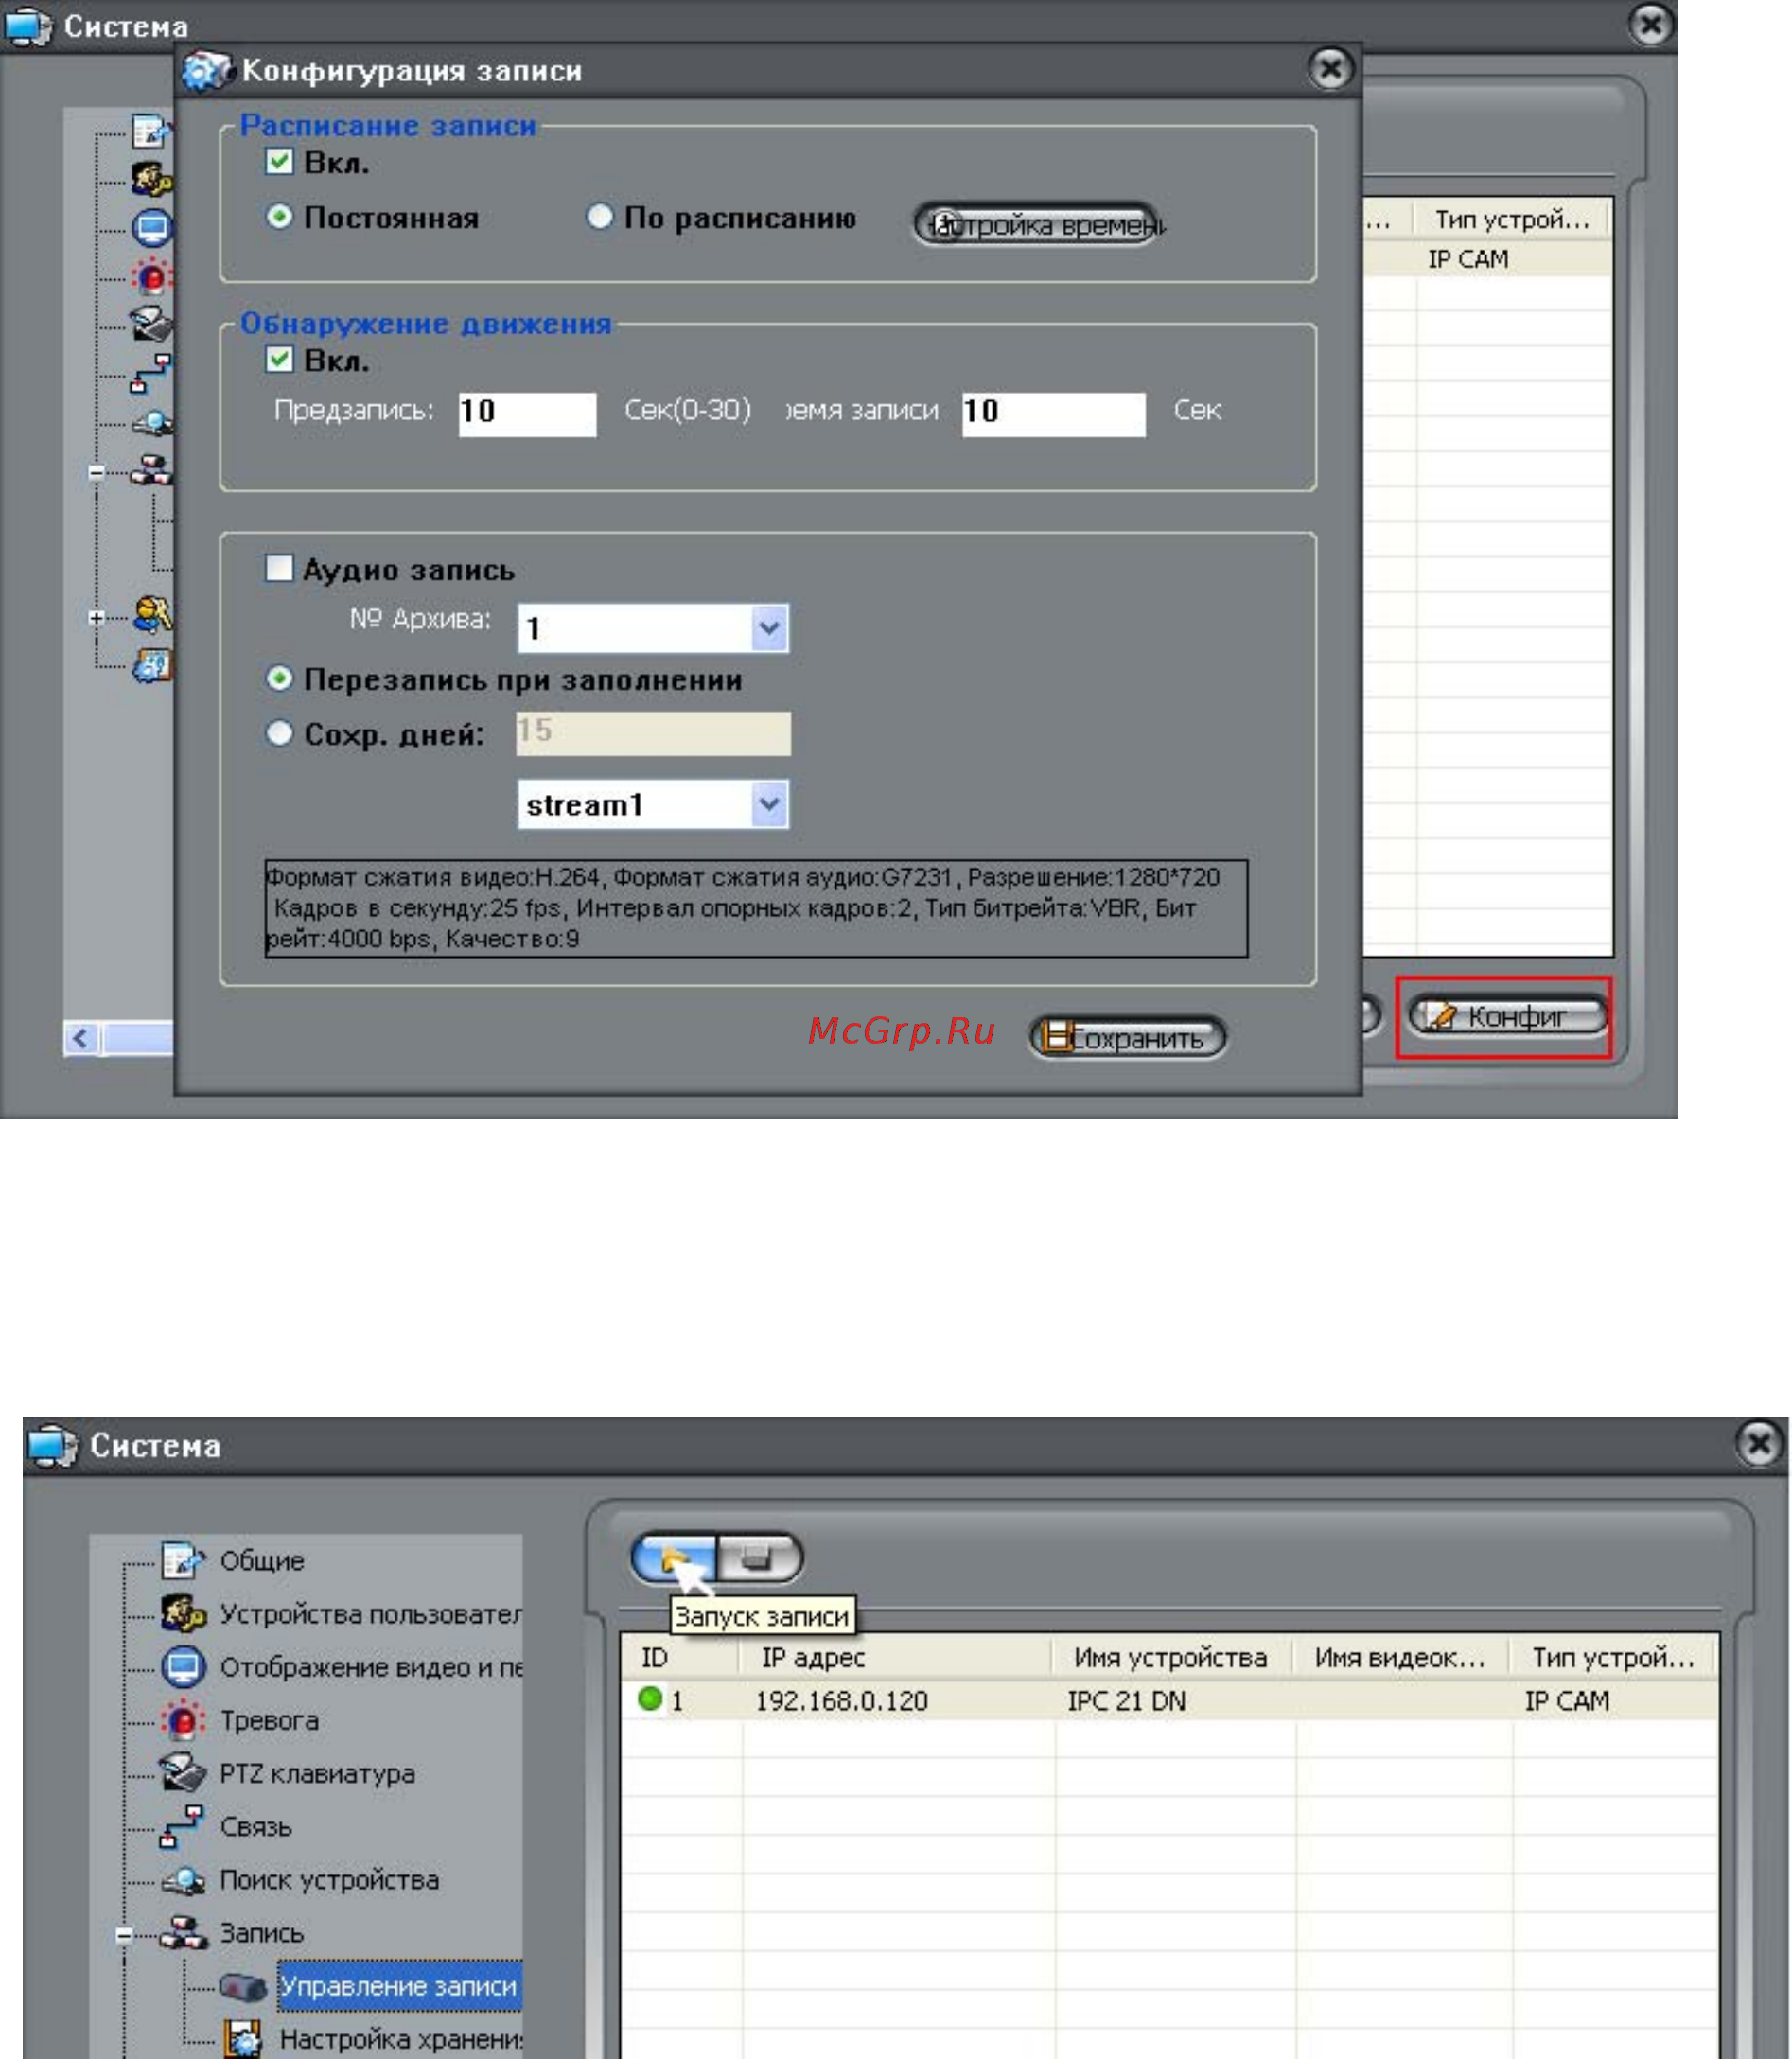Open PTZ клавиатура tree item
This screenshot has height=2059, width=1792.
click(x=317, y=1773)
